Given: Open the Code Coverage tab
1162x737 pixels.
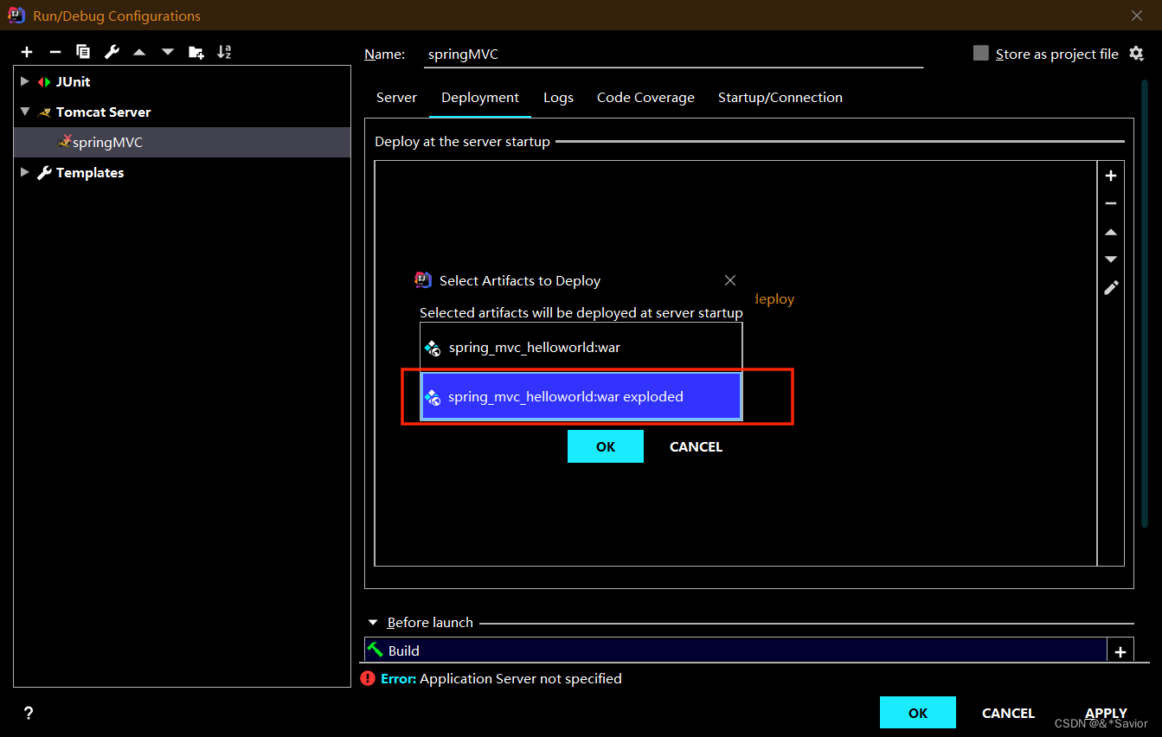Looking at the screenshot, I should [645, 98].
